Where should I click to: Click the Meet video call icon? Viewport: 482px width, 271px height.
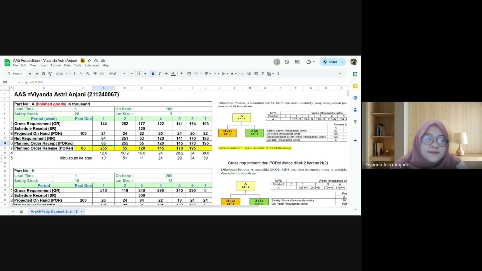pyautogui.click(x=309, y=62)
